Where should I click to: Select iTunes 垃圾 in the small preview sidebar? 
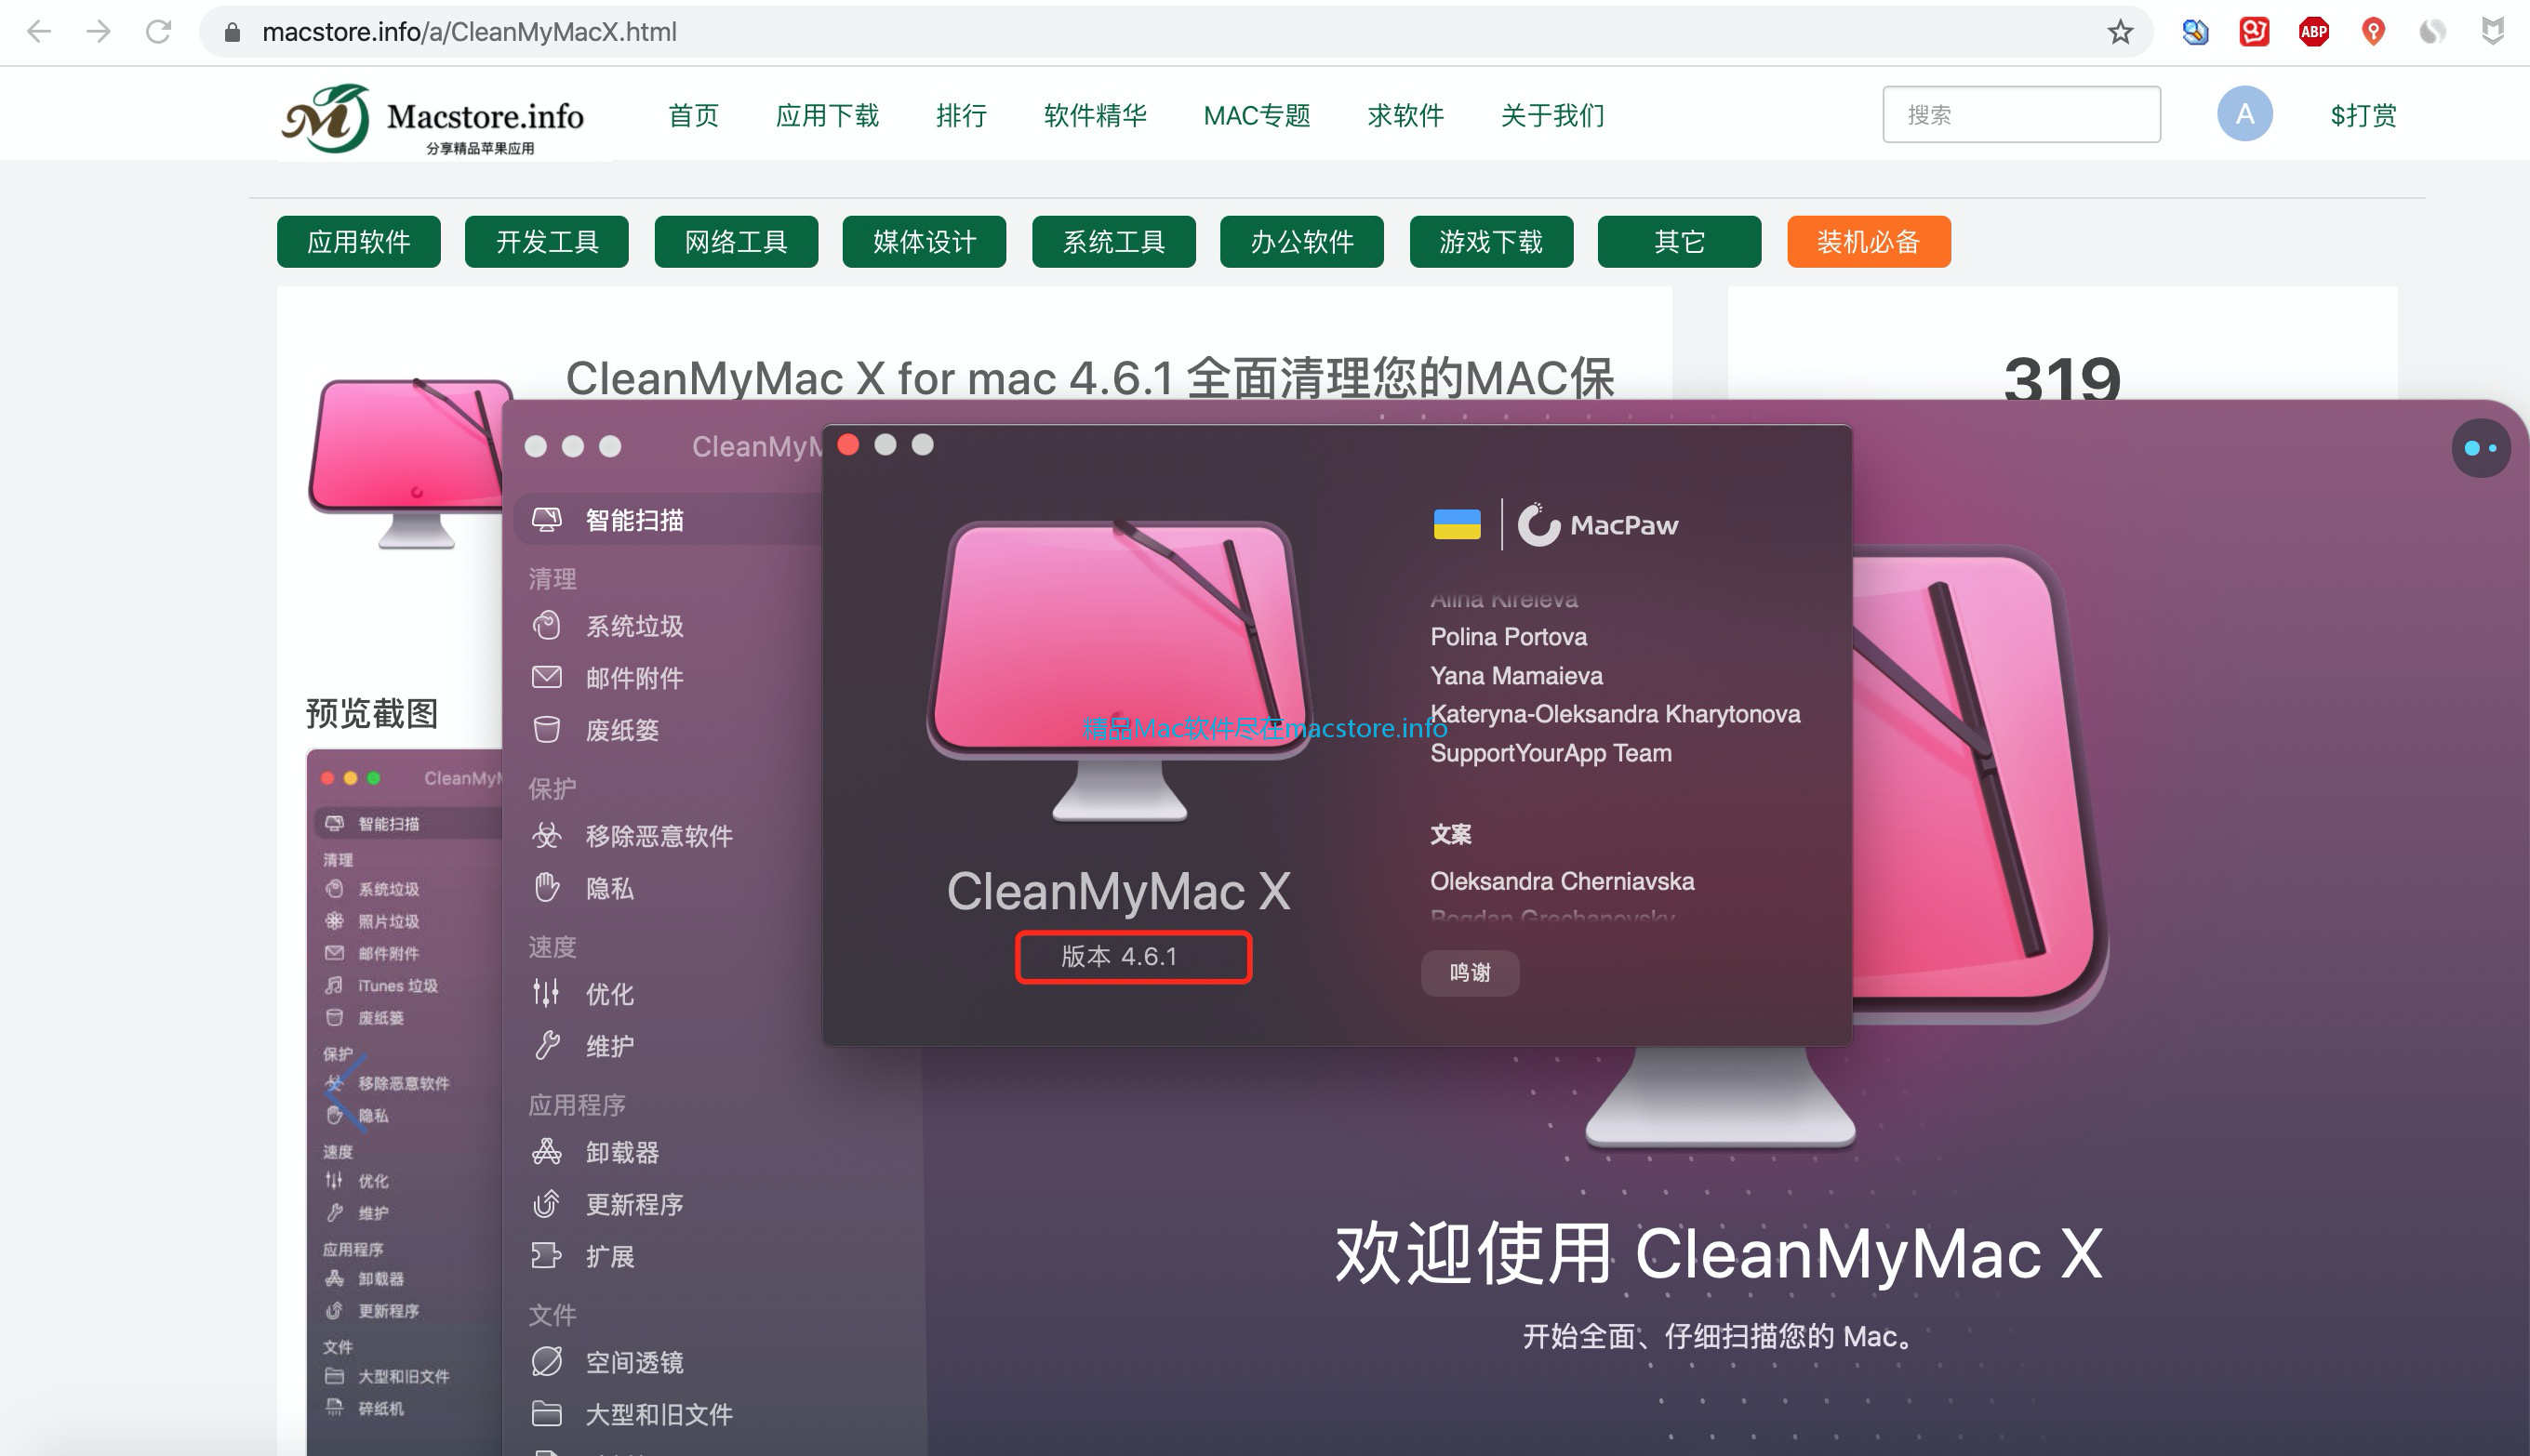pyautogui.click(x=397, y=985)
